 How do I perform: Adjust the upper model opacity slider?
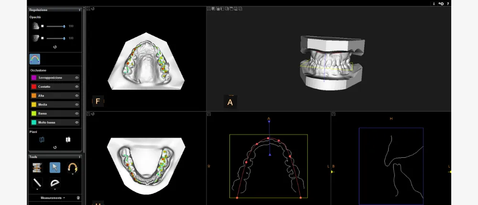coord(64,26)
